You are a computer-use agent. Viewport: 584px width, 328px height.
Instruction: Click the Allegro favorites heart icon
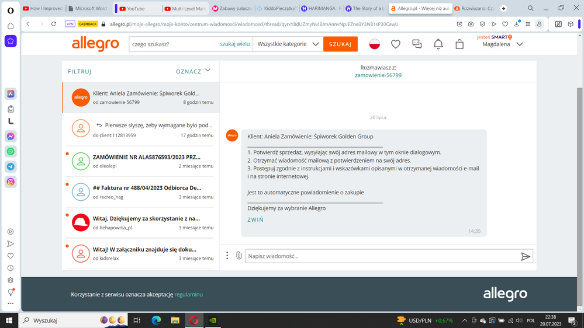click(396, 44)
